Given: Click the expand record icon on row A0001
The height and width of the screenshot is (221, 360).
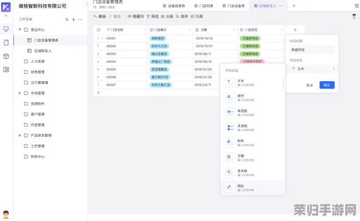Looking at the screenshot, I should click(102, 38).
